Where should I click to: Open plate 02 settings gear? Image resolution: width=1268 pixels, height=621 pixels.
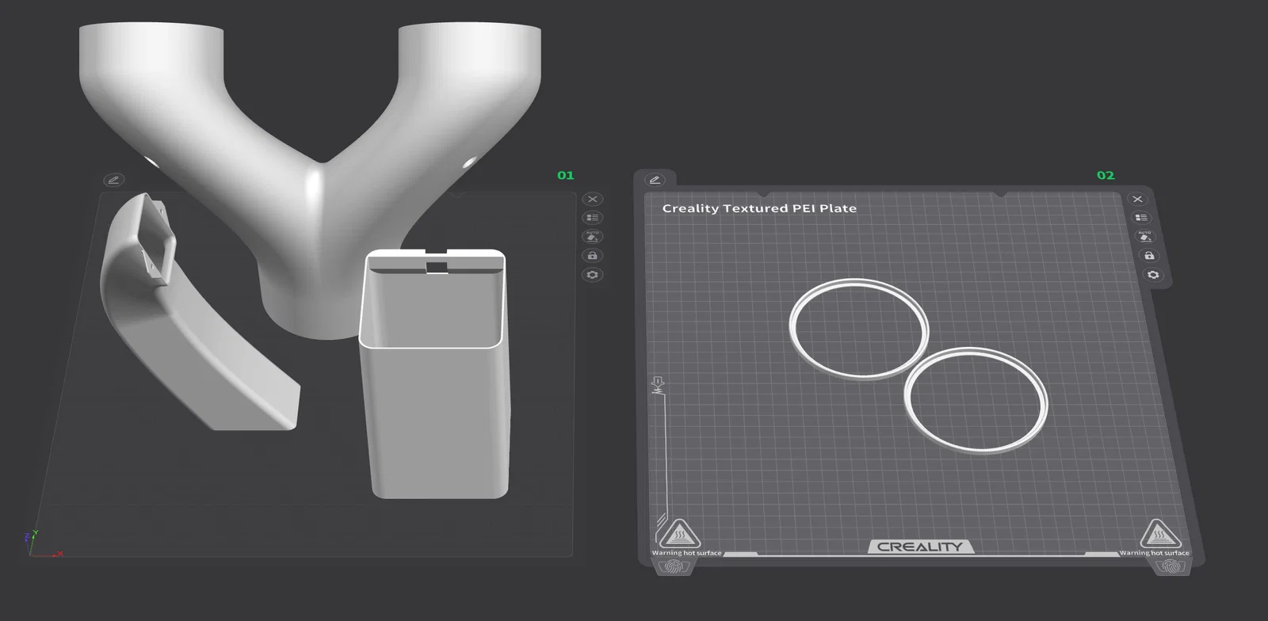[x=1153, y=275]
